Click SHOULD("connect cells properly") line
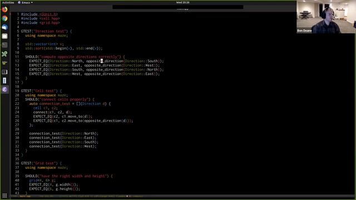Viewport: 356px width, 200px height. click(x=60, y=99)
